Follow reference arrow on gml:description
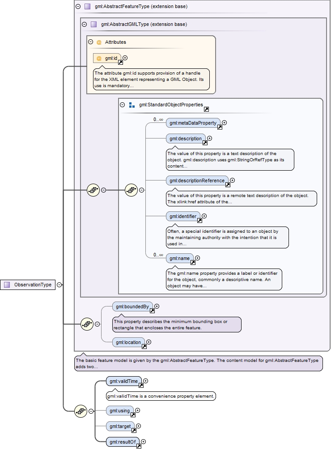 tap(205, 143)
